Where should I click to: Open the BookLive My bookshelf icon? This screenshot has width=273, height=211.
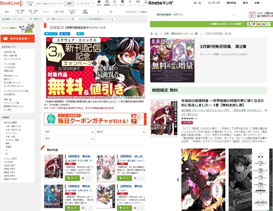tap(115, 3)
